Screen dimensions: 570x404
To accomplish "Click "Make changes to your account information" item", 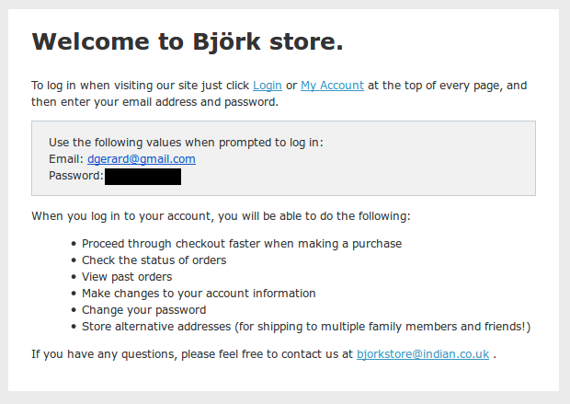I will pyautogui.click(x=199, y=294).
